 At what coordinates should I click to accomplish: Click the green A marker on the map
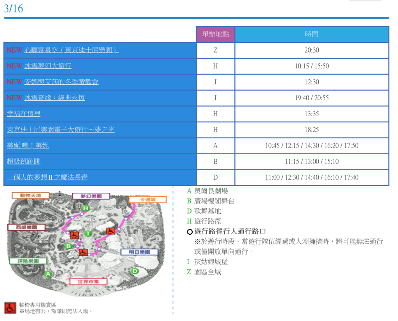48,274
